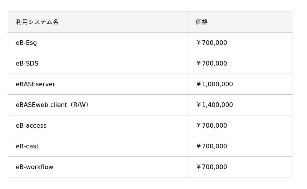307x189 pixels.
Task: Select the eBASEserver entry
Action: pyautogui.click(x=35, y=84)
